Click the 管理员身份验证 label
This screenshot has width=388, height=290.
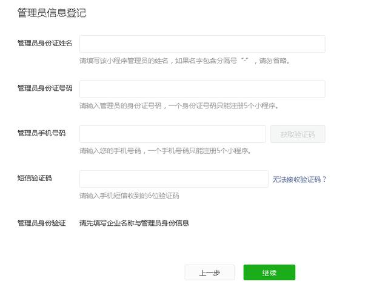(x=42, y=223)
